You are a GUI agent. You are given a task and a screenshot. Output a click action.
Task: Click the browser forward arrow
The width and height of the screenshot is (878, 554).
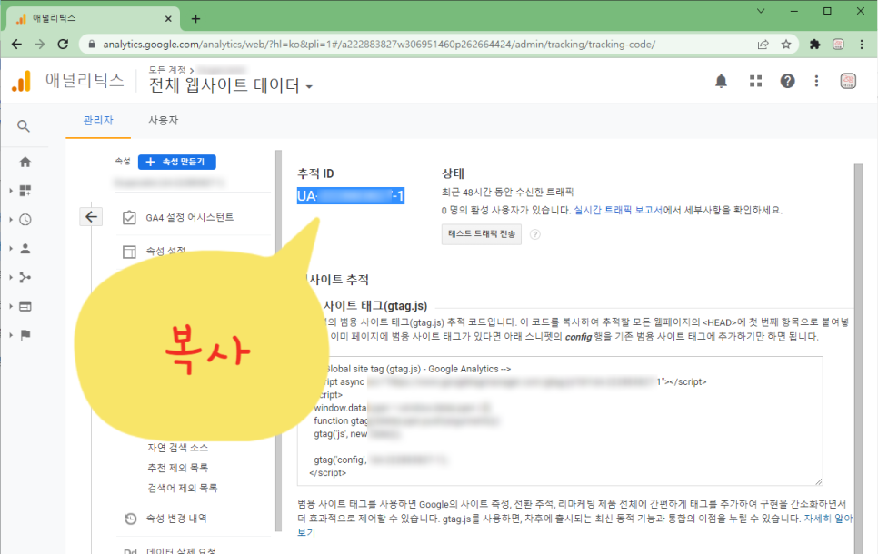click(x=40, y=45)
